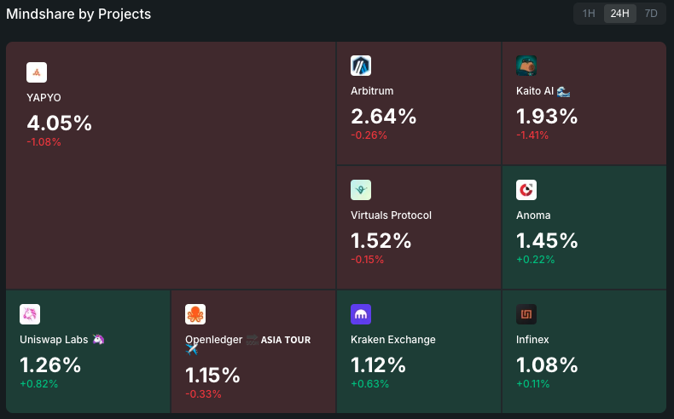Click the Kraken Exchange name label
This screenshot has width=674, height=419.
[393, 340]
